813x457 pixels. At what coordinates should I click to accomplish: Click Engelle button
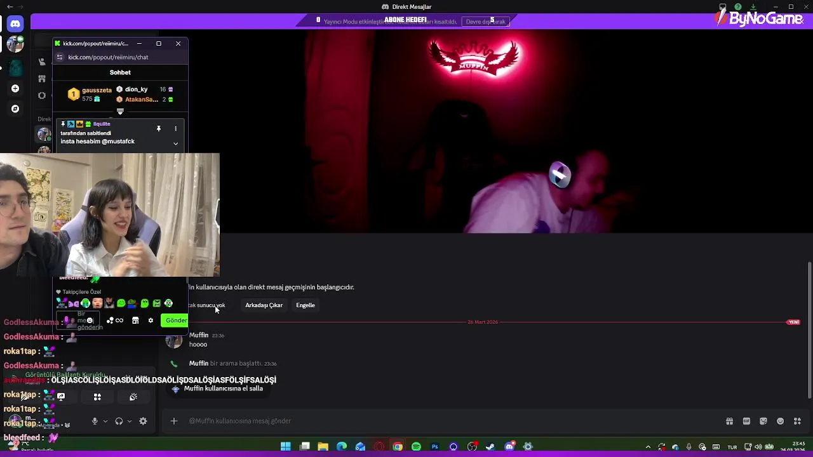click(306, 305)
